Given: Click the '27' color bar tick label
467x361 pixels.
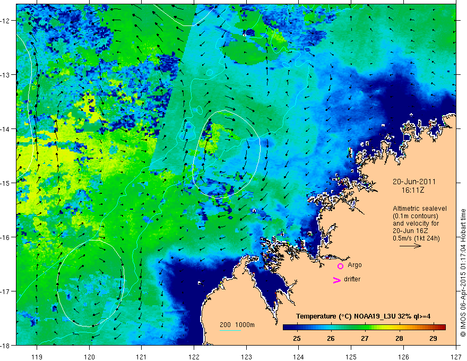Looking at the screenshot, I should [x=365, y=338].
